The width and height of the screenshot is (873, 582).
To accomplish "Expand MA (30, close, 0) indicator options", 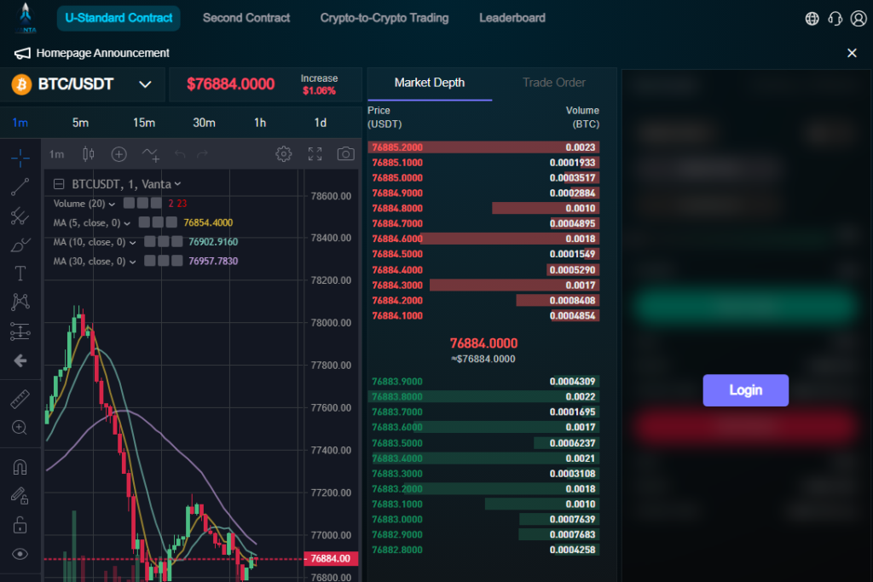I will pos(132,262).
